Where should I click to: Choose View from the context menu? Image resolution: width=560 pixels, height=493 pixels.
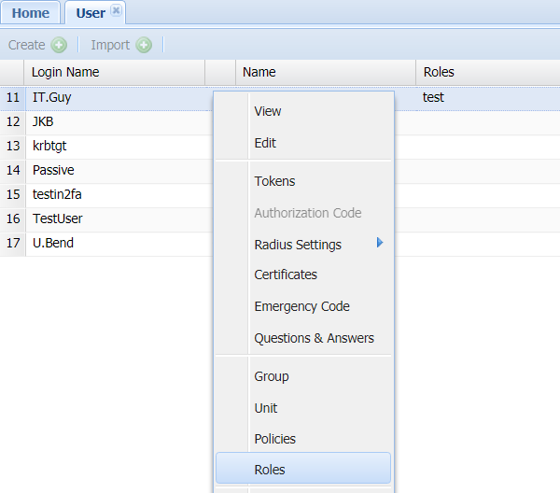[x=268, y=111]
